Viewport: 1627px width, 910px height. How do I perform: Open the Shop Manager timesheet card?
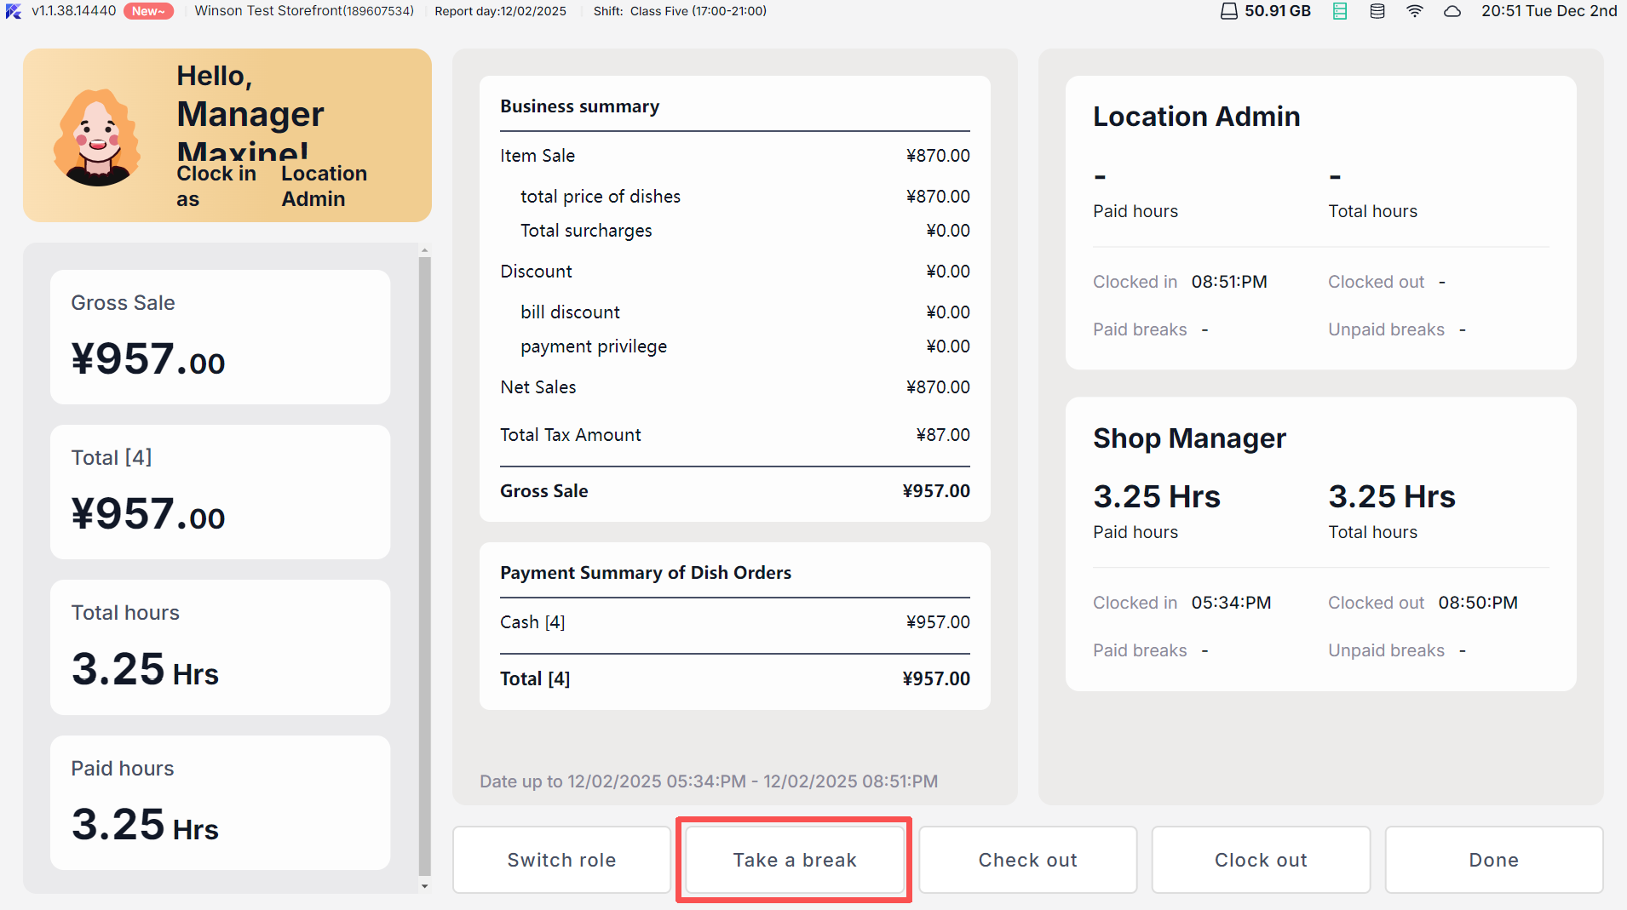pos(1320,543)
